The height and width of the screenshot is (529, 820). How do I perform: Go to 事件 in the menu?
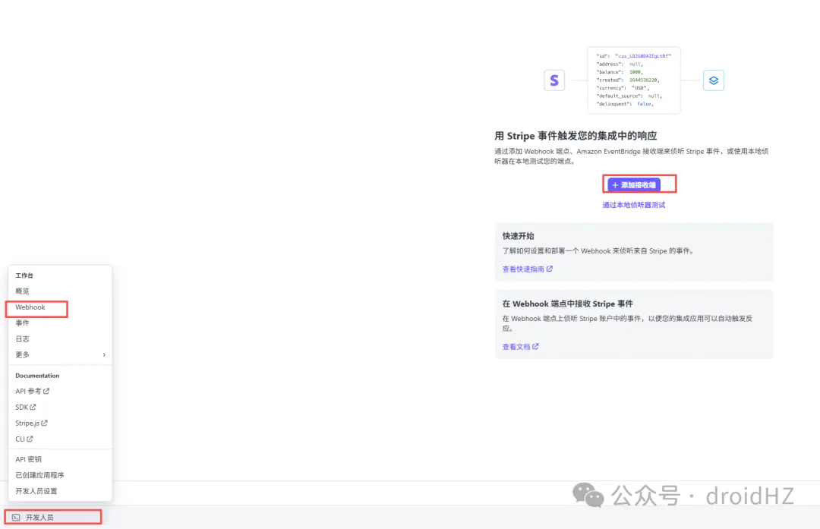(23, 323)
